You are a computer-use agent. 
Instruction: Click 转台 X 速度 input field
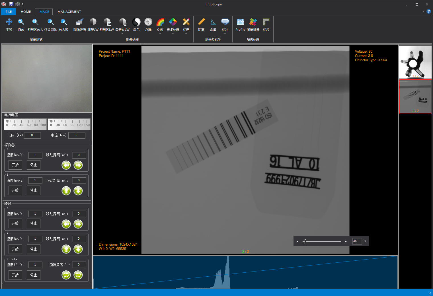(35, 214)
